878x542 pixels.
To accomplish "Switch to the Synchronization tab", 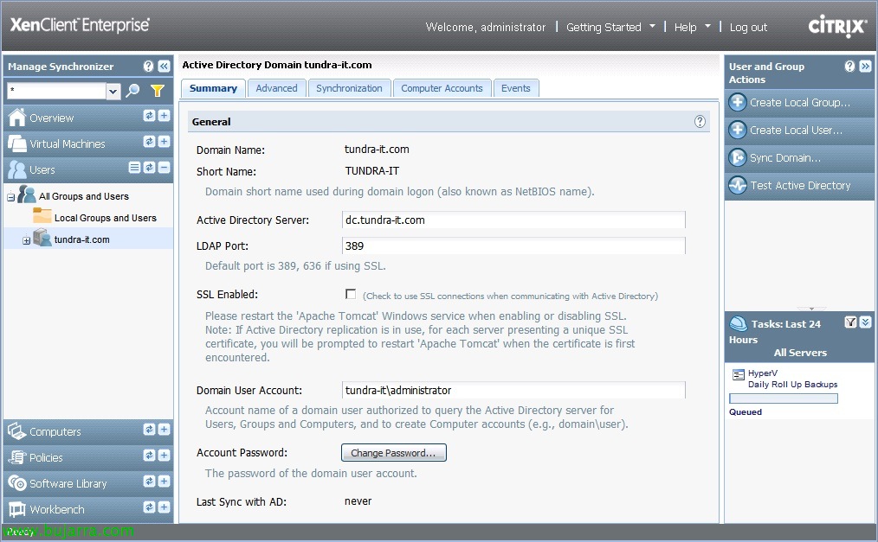I will coord(349,88).
